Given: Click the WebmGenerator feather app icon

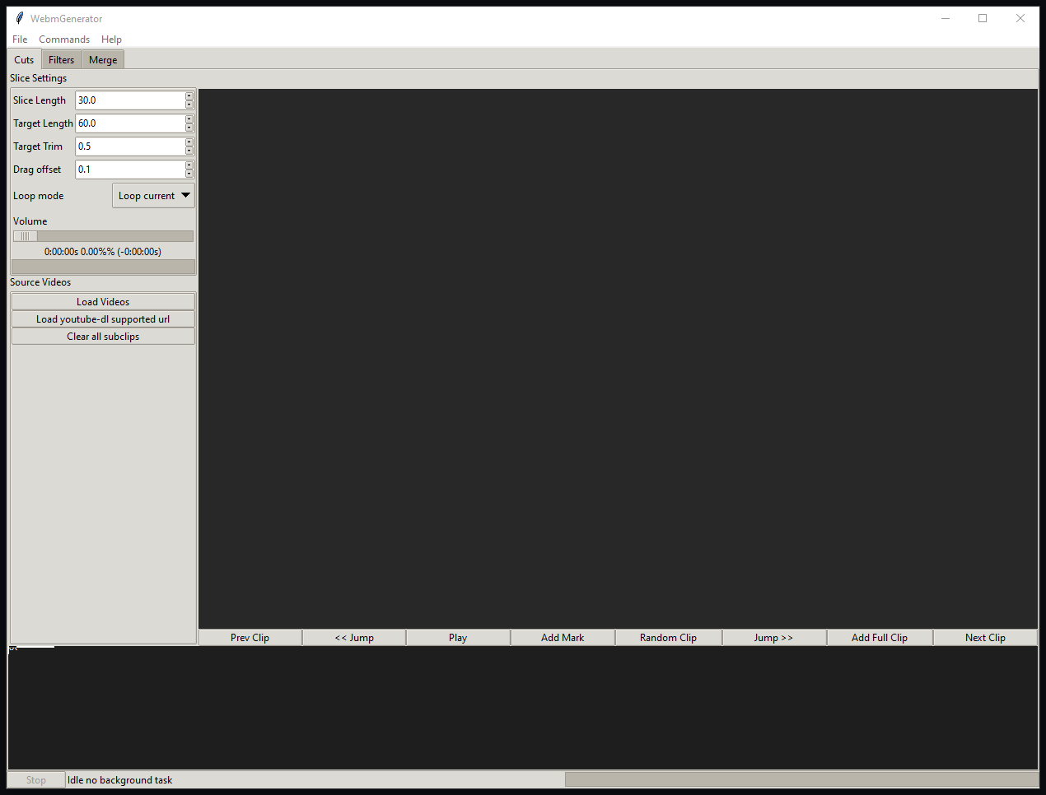Looking at the screenshot, I should [x=20, y=18].
